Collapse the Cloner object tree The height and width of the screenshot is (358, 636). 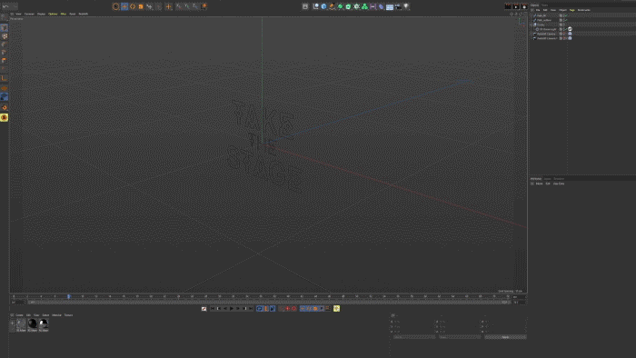(532, 25)
